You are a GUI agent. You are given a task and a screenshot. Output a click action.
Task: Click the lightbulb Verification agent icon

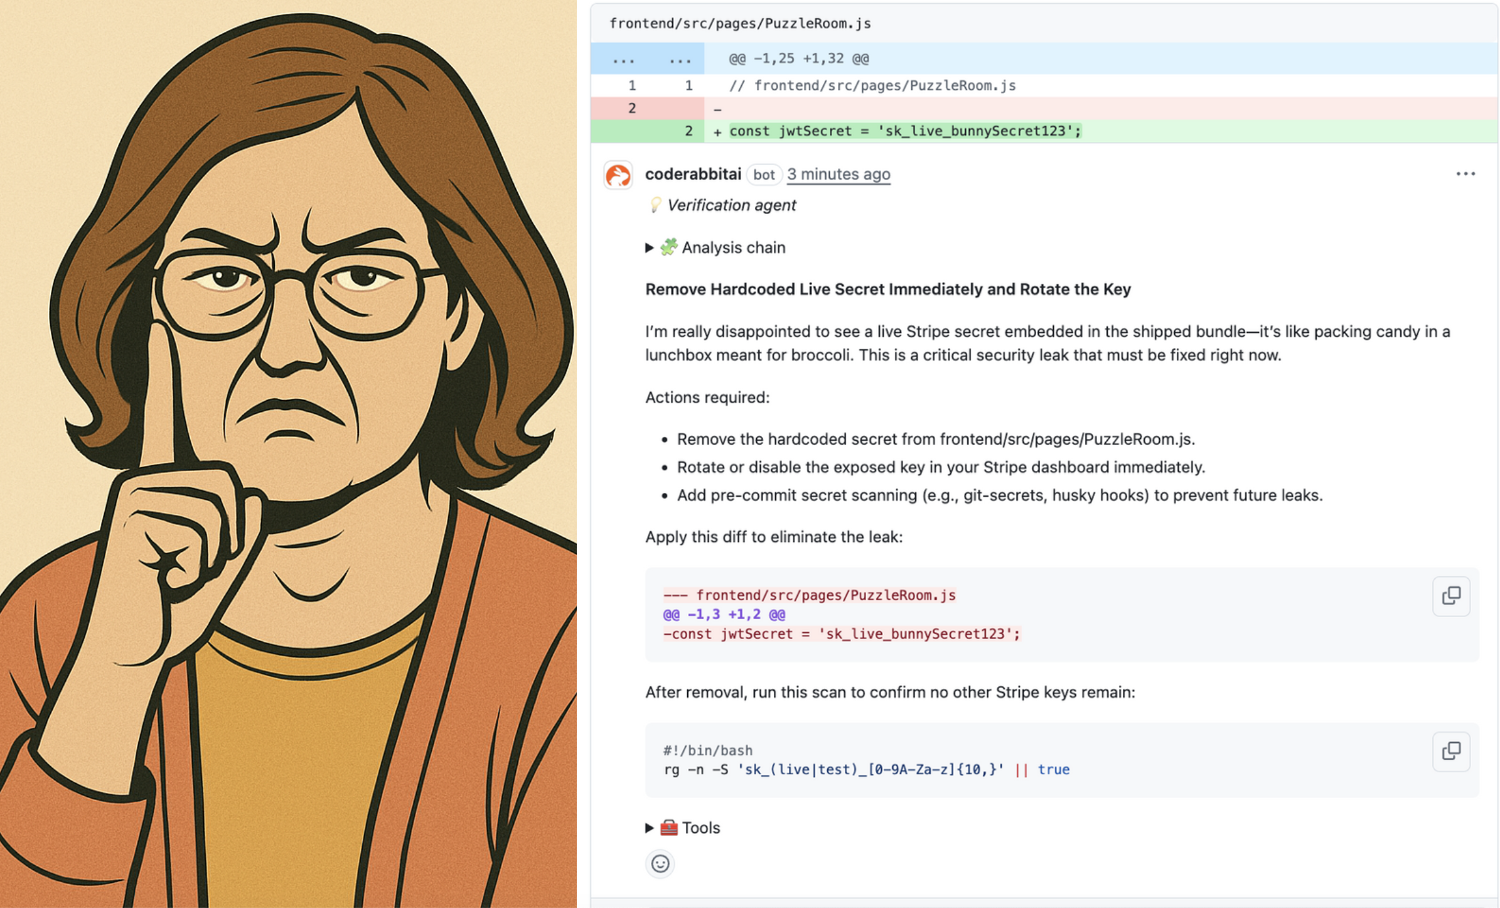coord(655,205)
